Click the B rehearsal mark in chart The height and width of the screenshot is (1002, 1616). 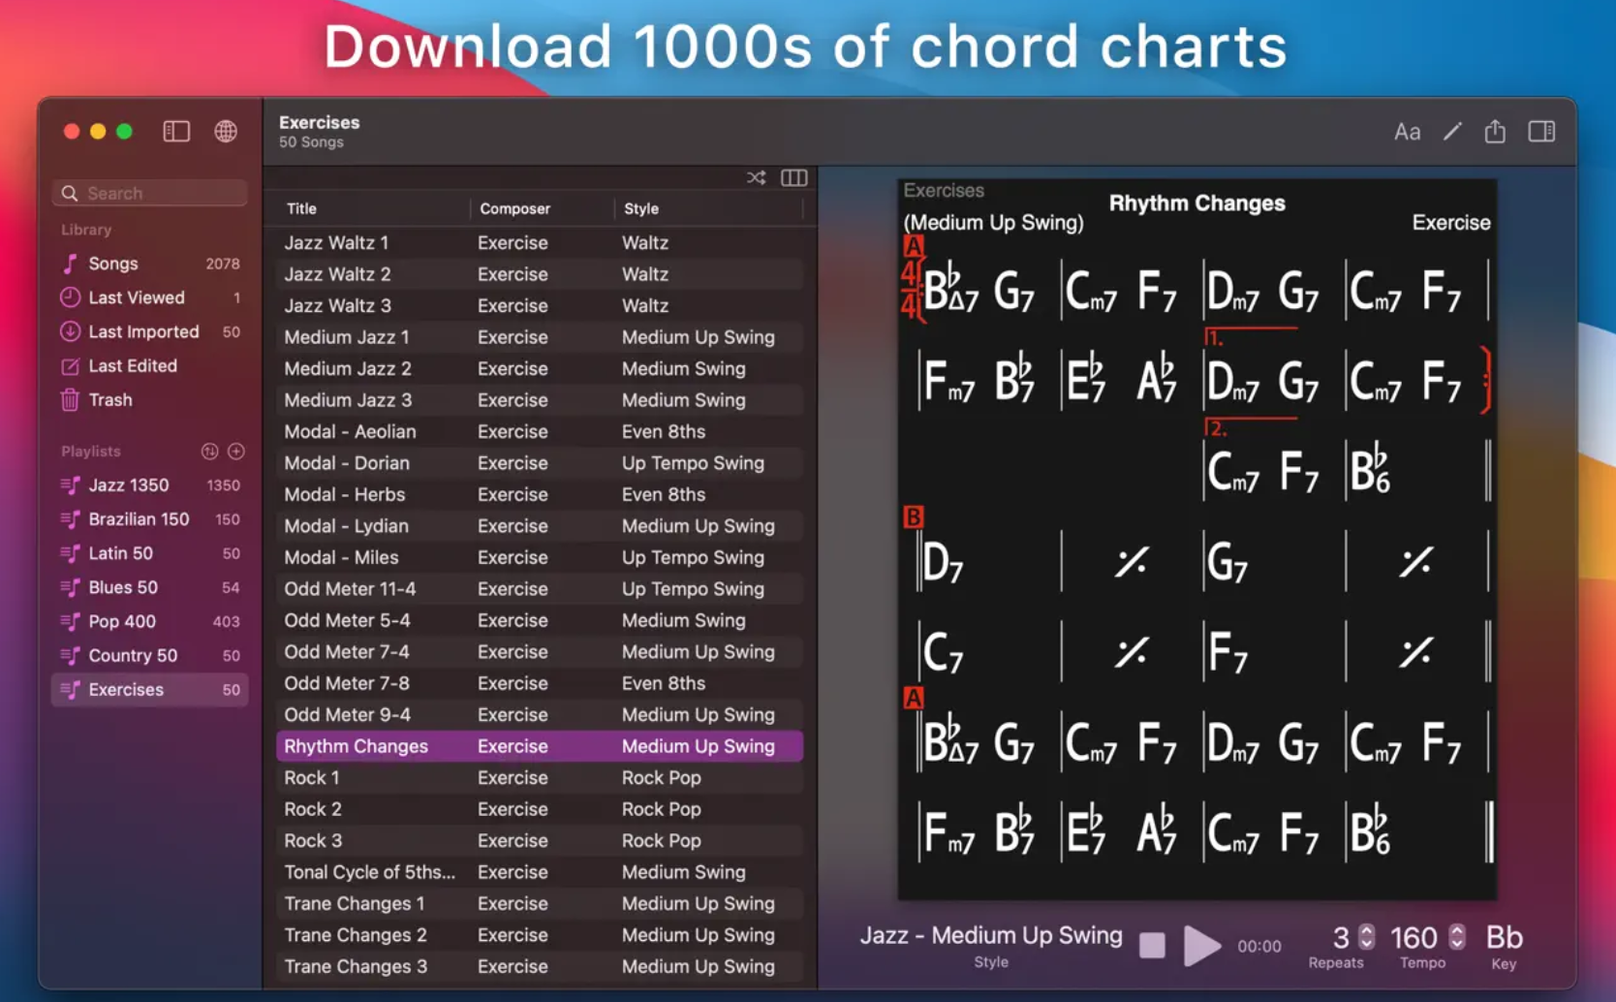coord(913,517)
